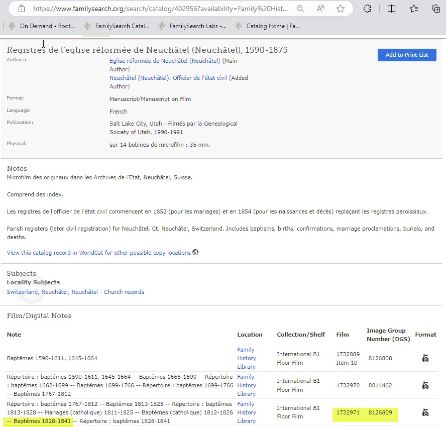Click the zoom magnifier icon in address bar
446x427 pixels.
(300, 9)
